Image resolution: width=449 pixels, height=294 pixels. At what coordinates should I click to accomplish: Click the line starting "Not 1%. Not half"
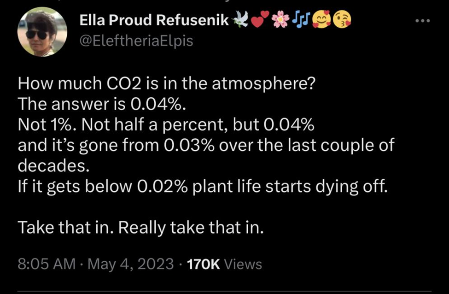166,125
